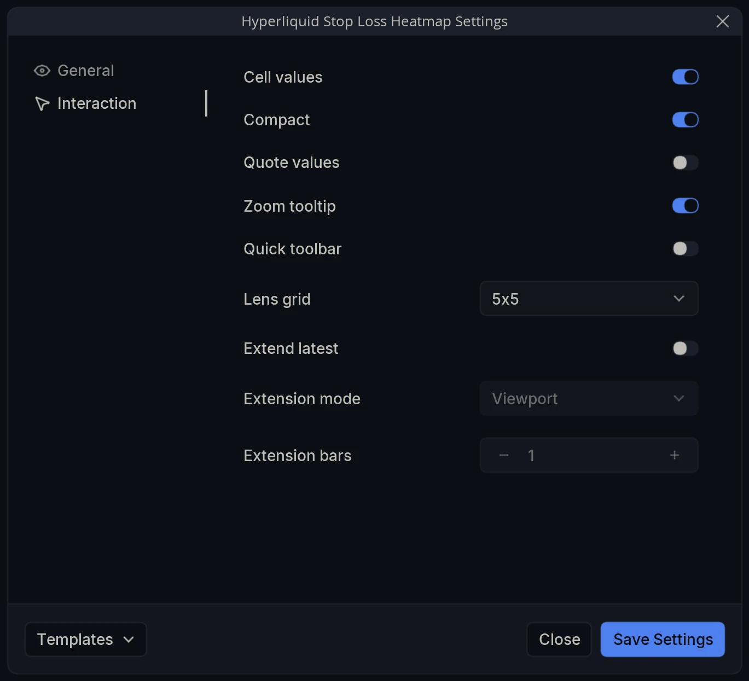Close the settings dialog with the X
This screenshot has height=681, width=749.
click(722, 21)
